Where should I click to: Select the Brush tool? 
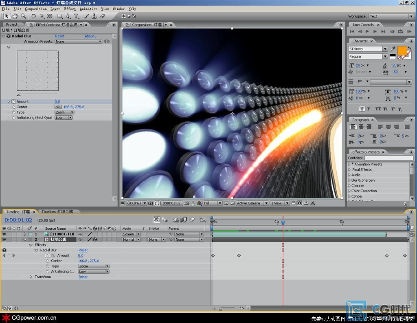click(x=86, y=16)
